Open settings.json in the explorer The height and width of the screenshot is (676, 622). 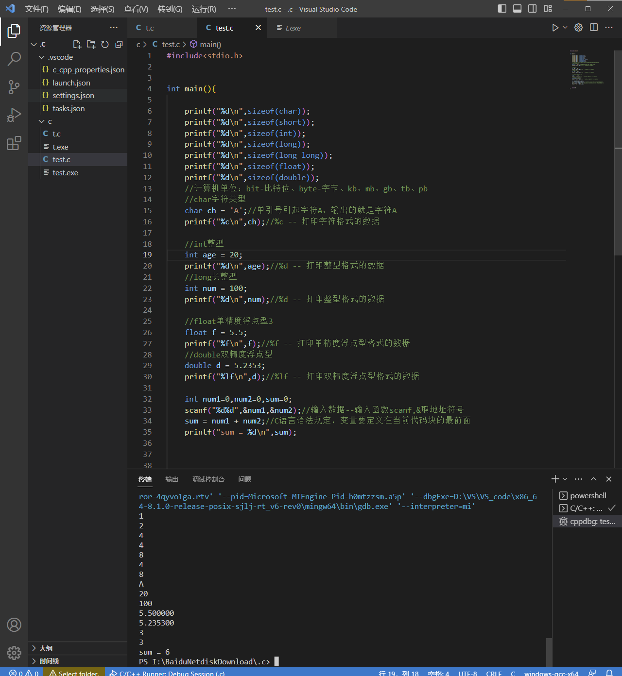click(78, 96)
